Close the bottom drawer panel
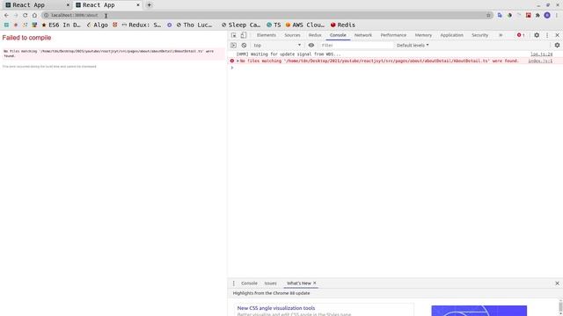 (557, 283)
